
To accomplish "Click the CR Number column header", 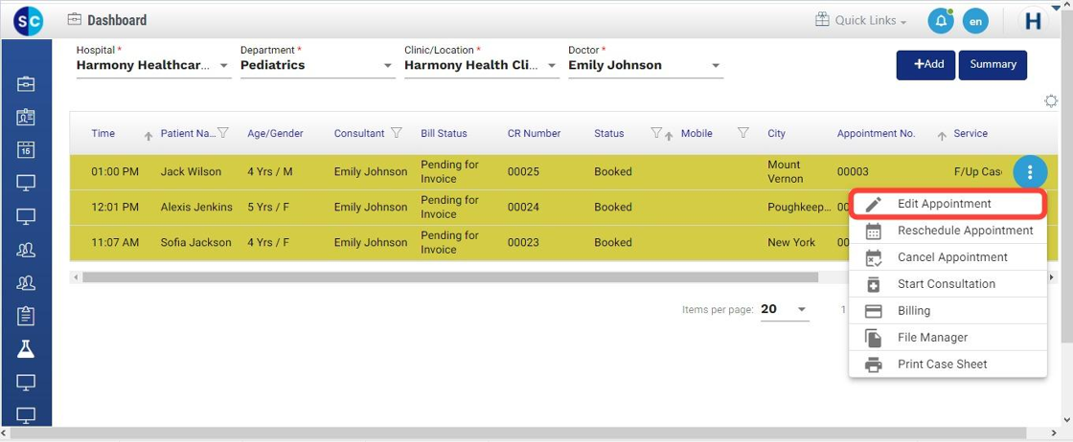I will 534,133.
